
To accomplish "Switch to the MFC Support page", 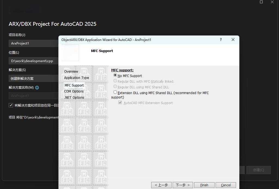I will (74, 85).
